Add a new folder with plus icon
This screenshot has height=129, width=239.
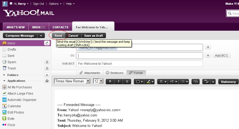pos(47,75)
